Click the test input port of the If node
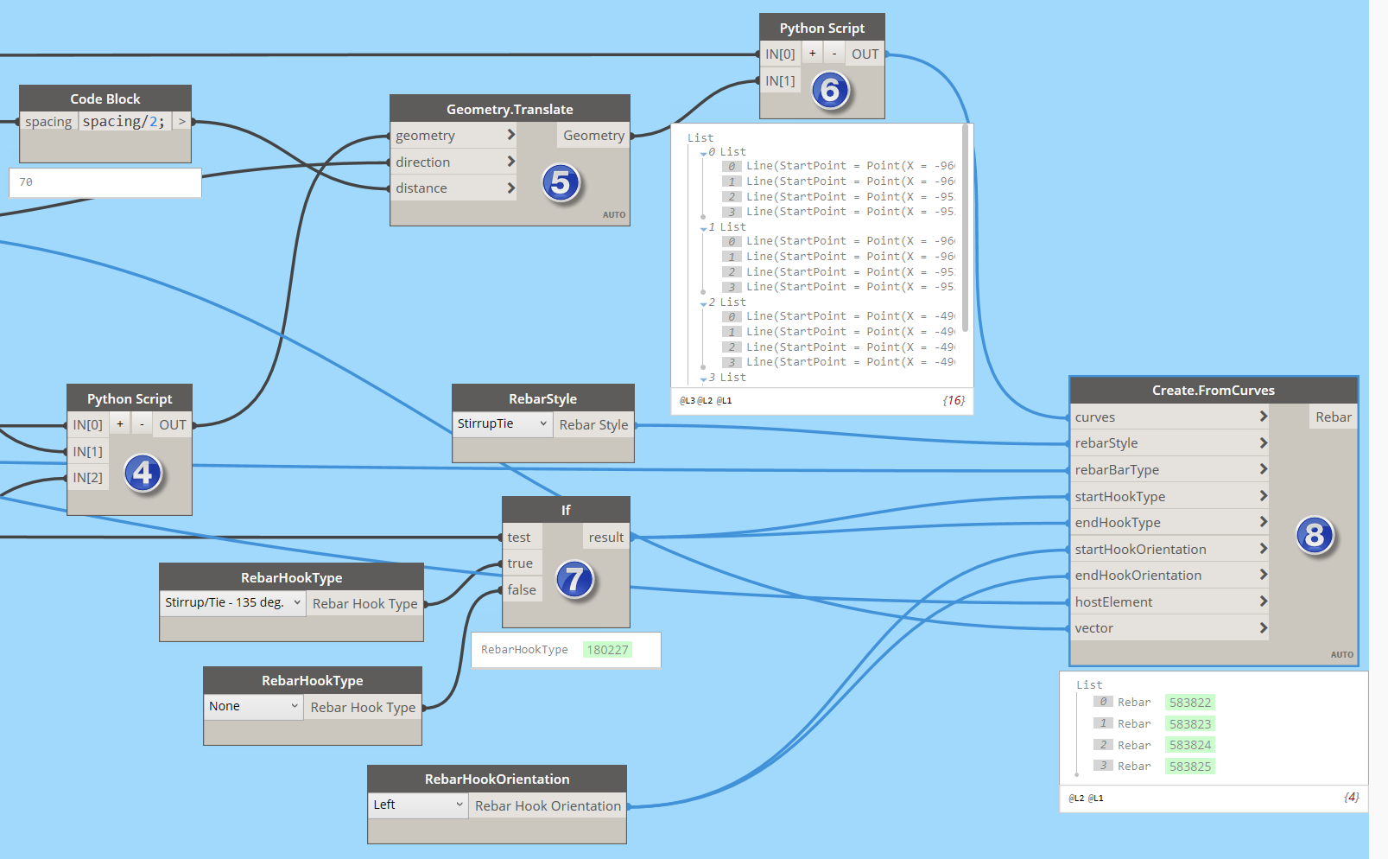 (x=523, y=537)
